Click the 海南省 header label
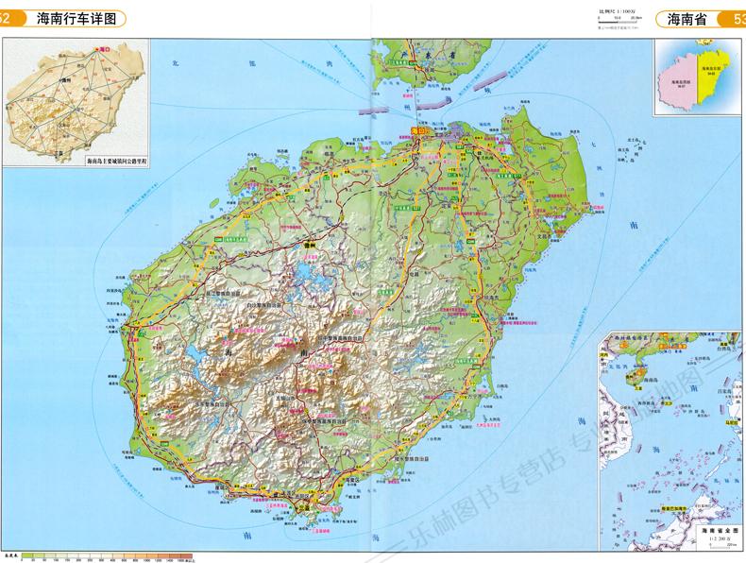 687,19
